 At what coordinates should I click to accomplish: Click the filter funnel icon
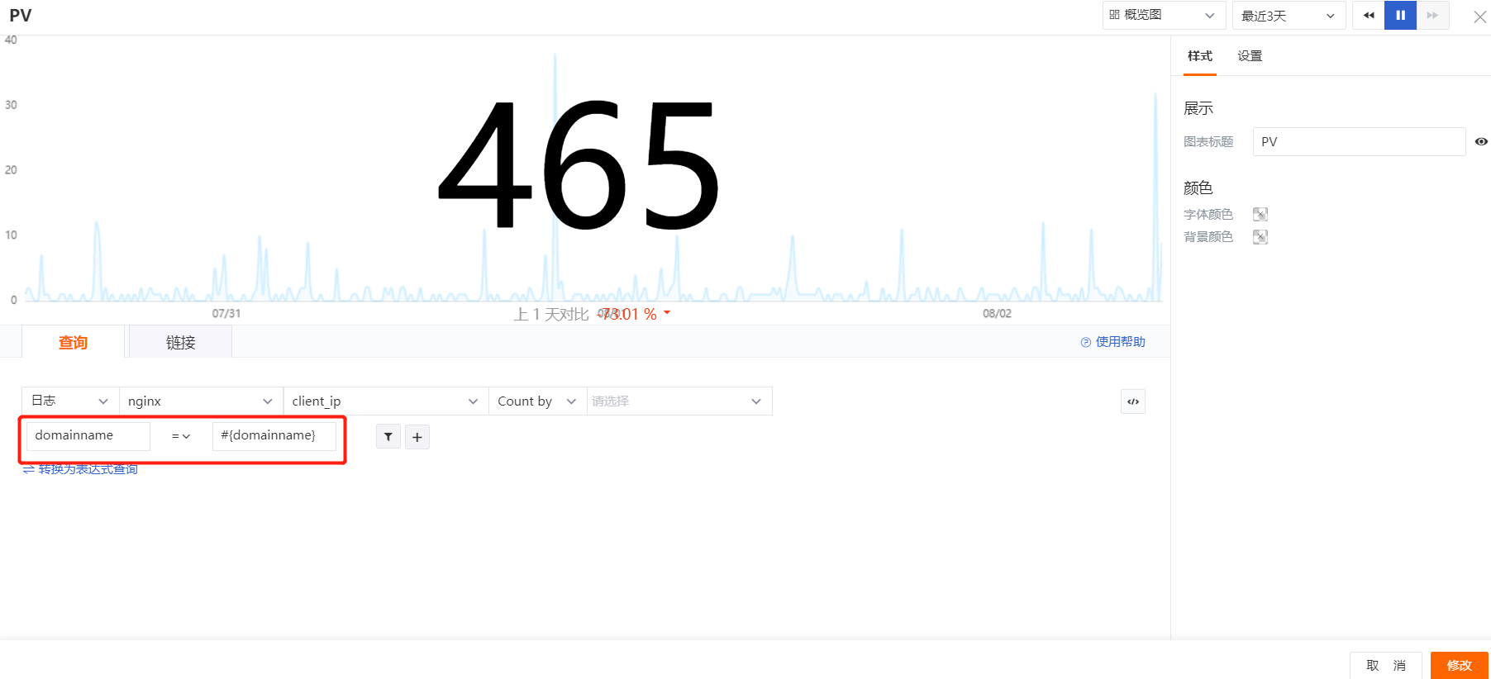coord(388,437)
